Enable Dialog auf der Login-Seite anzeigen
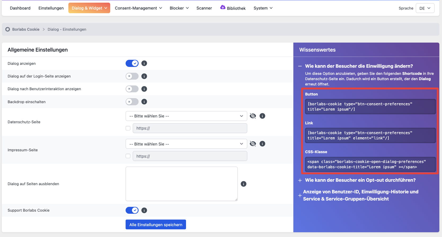 132,76
